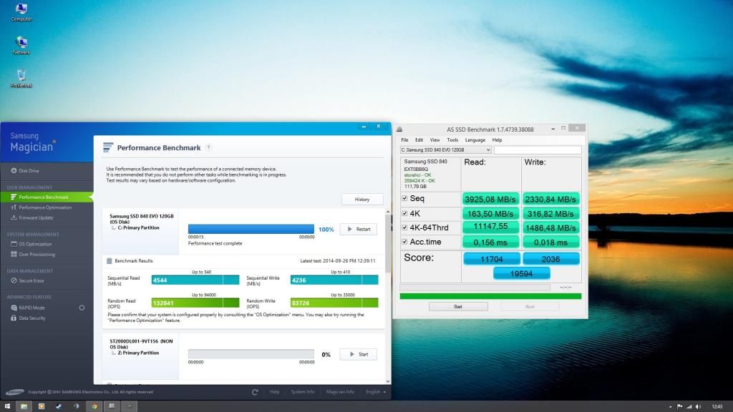
Task: Click the Performance Benchmark help question mark
Action: [208, 147]
